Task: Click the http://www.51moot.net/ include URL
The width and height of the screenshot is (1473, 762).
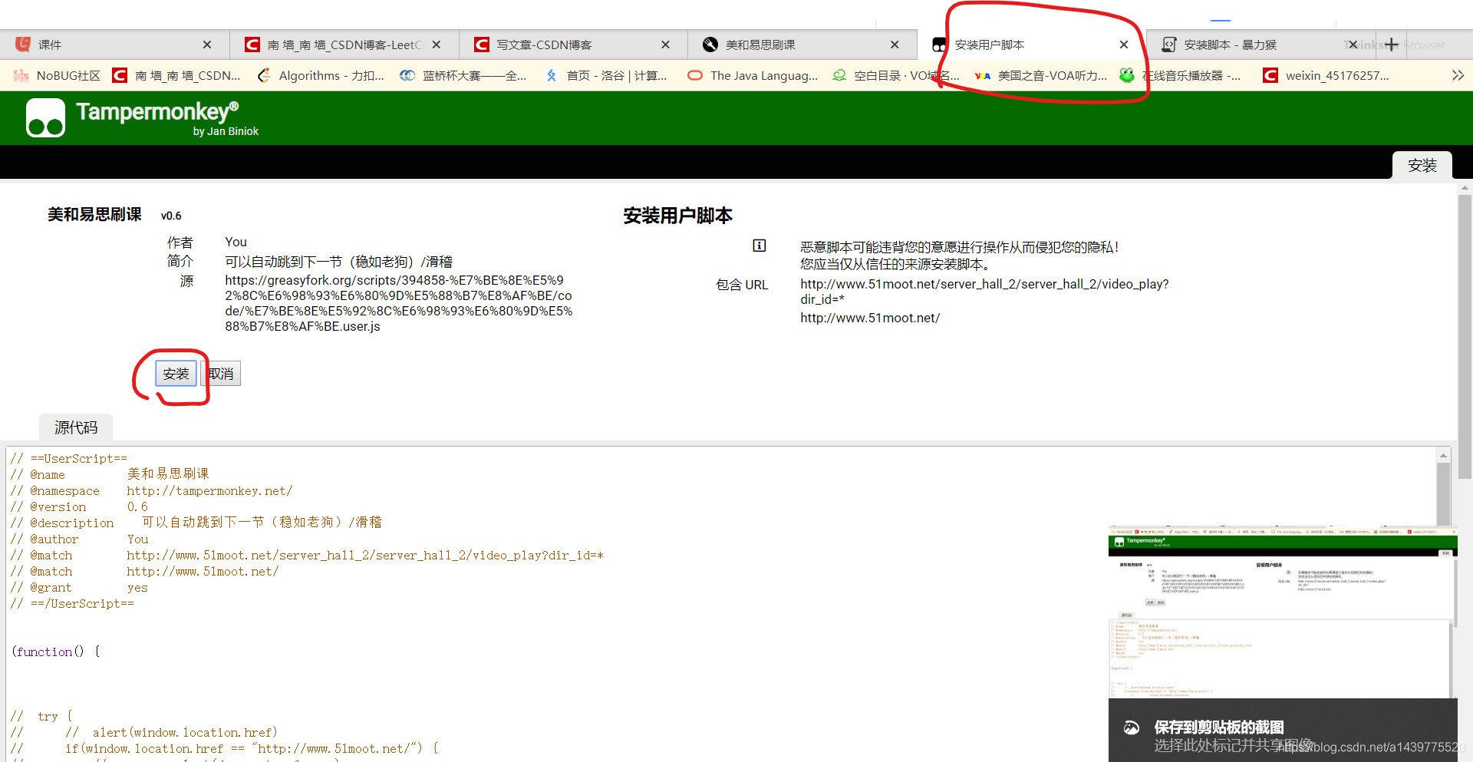Action: tap(870, 318)
